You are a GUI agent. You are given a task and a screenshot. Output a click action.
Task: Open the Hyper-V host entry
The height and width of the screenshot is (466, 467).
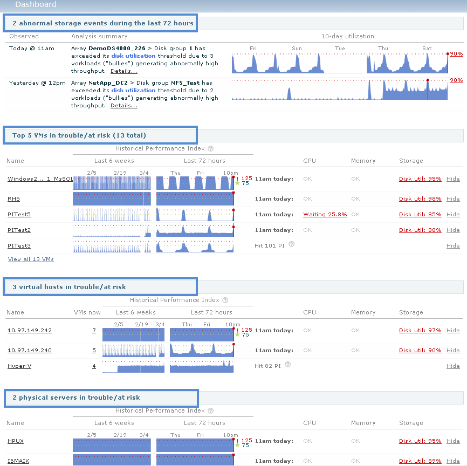click(19, 366)
